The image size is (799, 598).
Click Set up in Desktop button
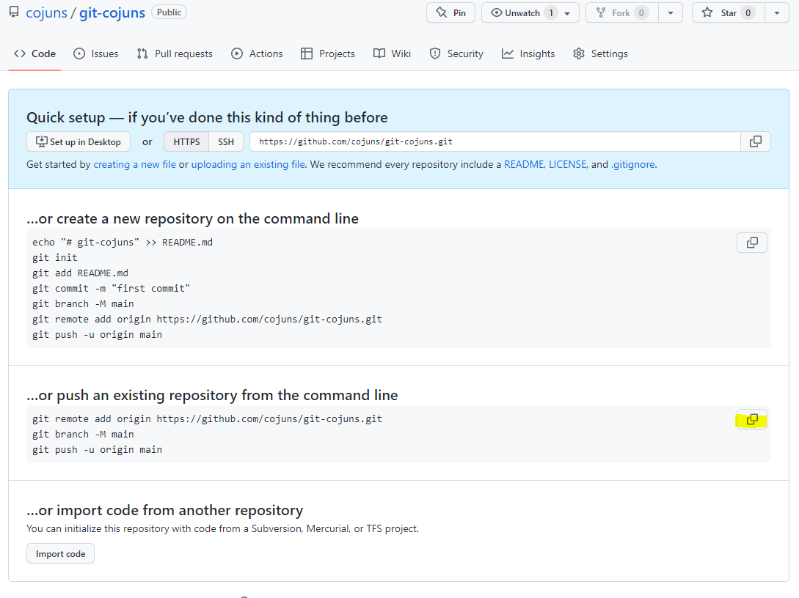click(x=79, y=141)
